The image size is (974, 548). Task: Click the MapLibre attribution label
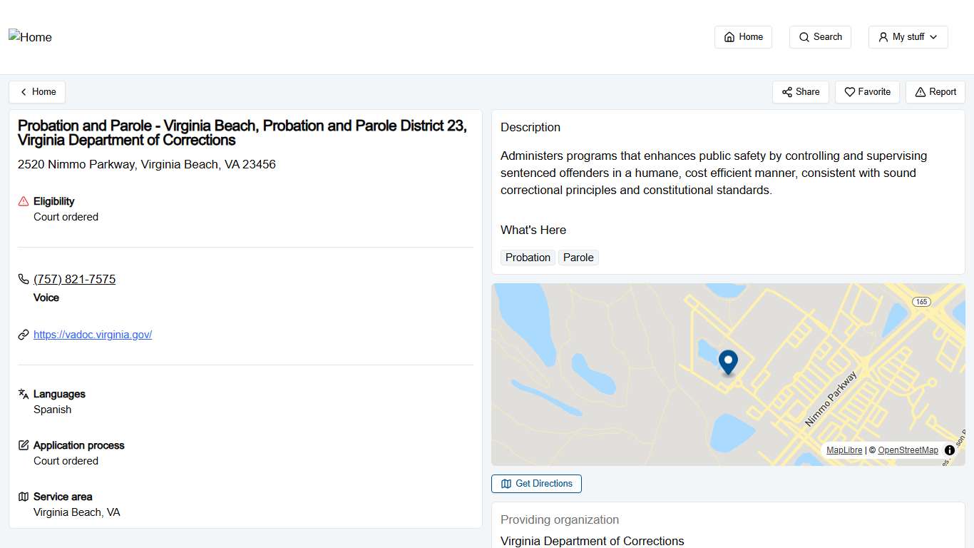click(844, 450)
